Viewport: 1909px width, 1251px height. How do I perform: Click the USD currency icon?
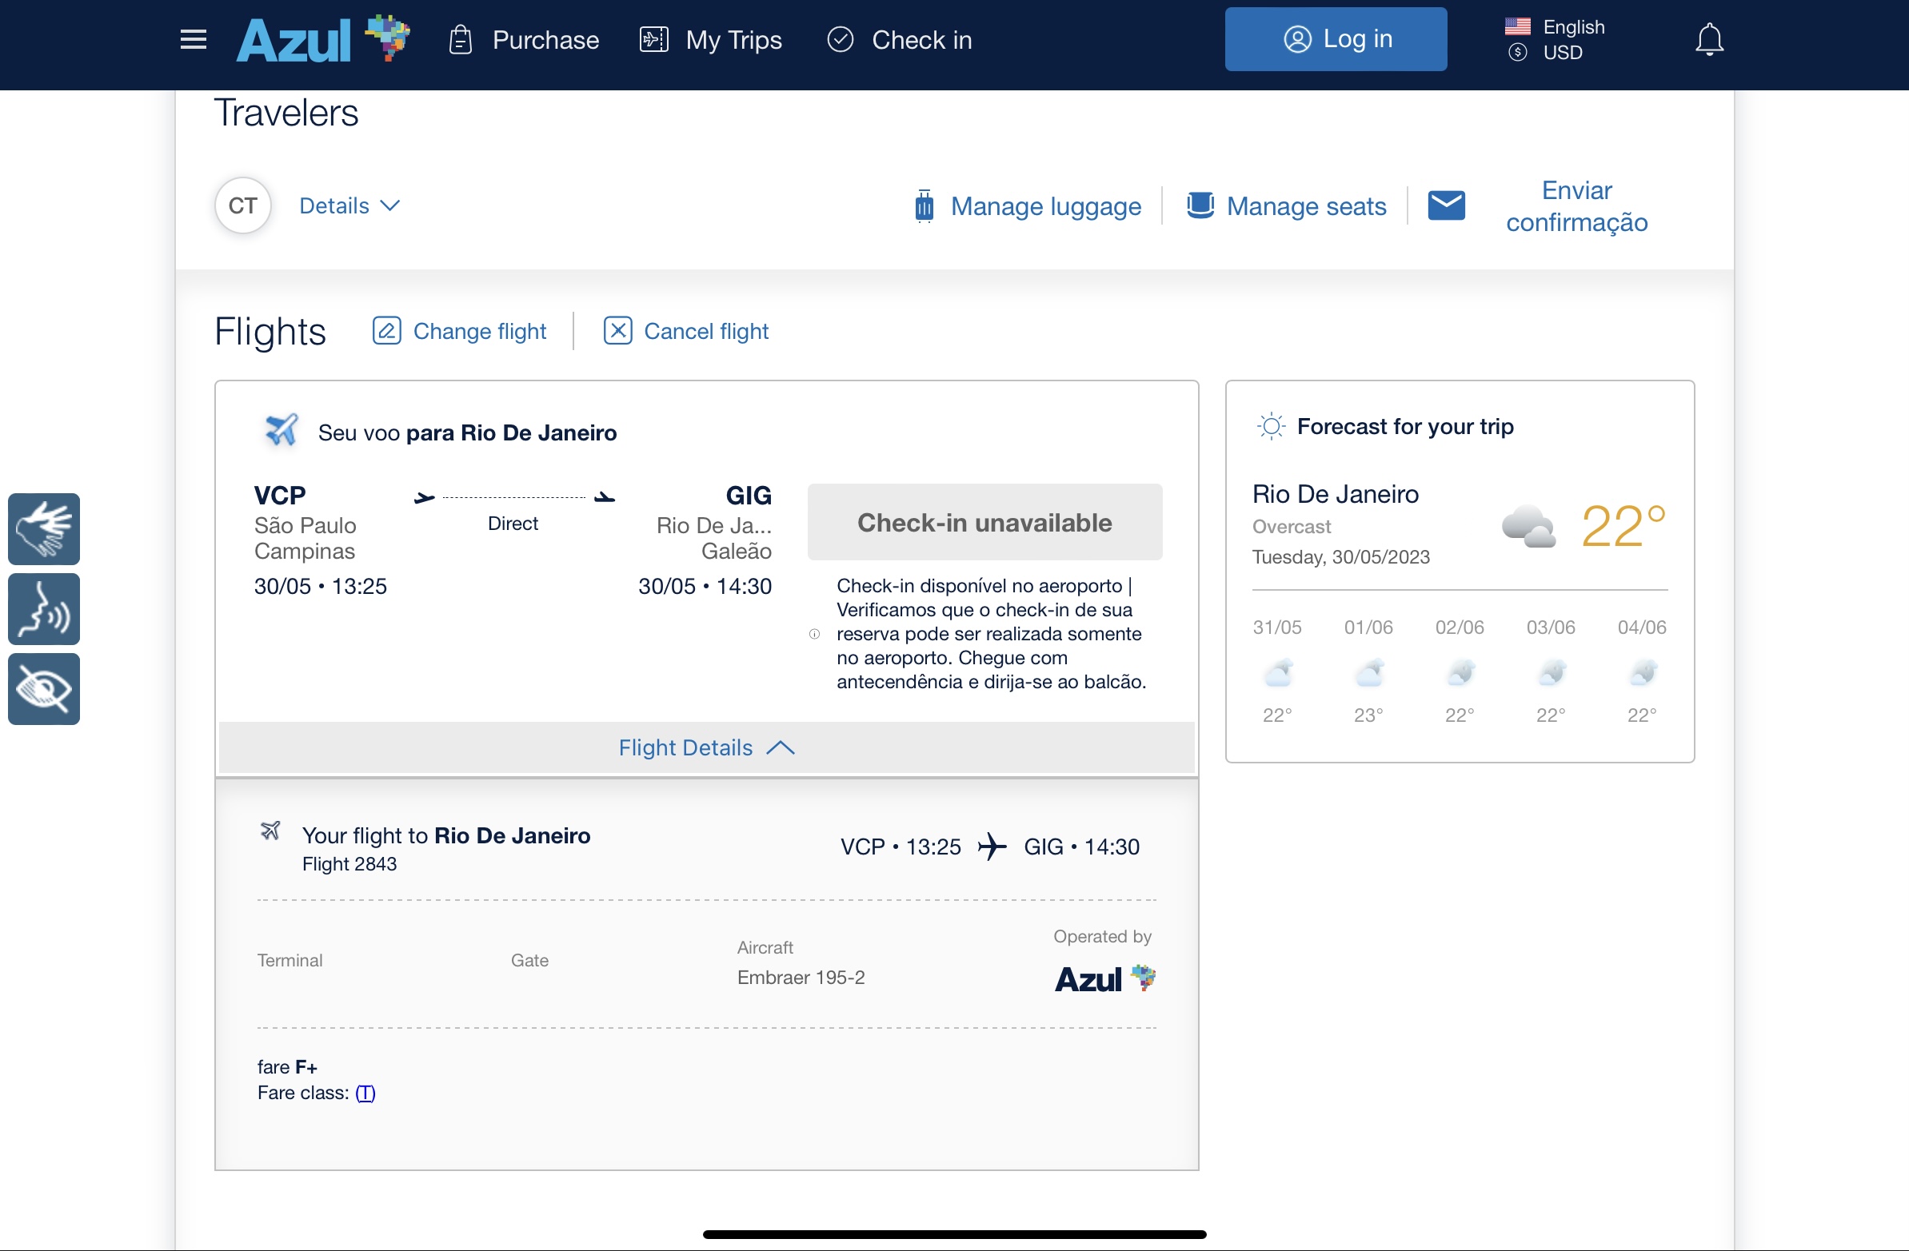[1517, 53]
